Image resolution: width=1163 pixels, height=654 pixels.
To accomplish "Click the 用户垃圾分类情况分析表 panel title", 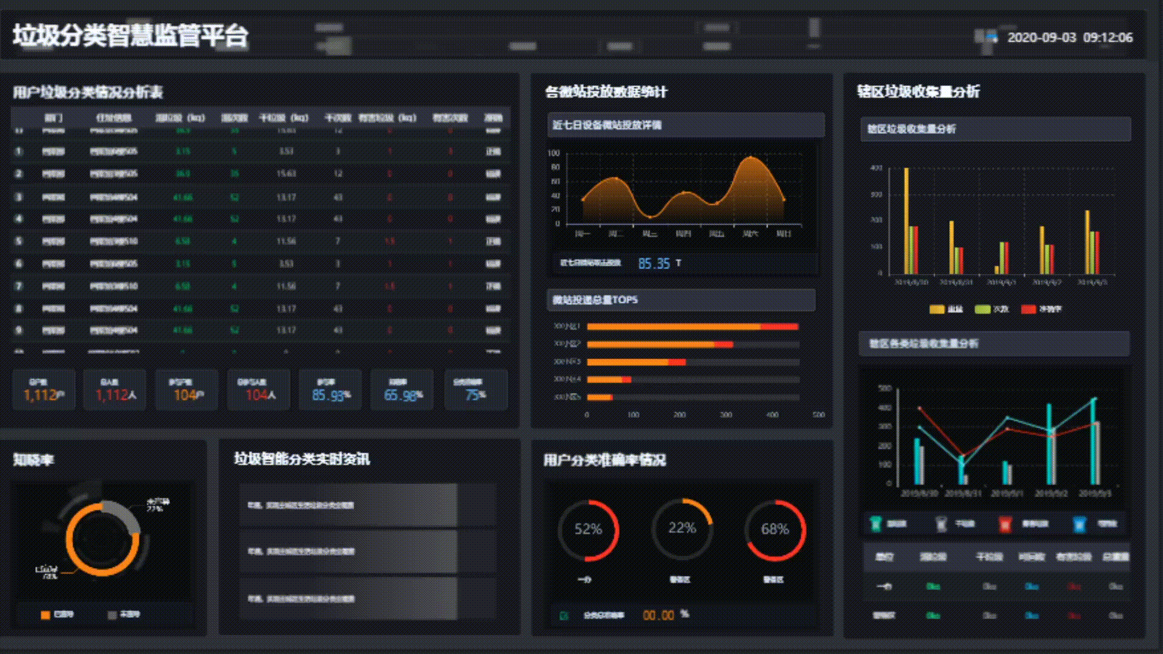I will pos(88,93).
